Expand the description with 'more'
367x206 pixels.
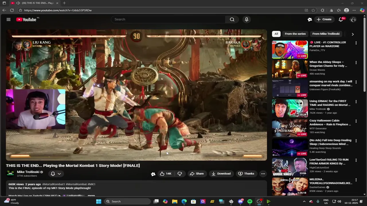click(91, 196)
